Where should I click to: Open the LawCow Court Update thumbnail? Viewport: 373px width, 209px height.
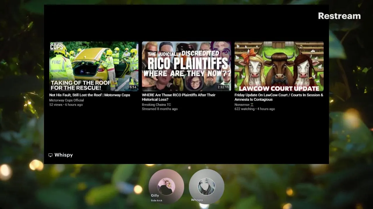pos(279,66)
